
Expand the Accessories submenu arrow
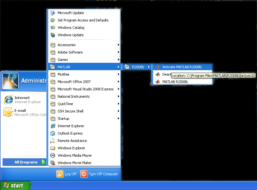coord(118,45)
